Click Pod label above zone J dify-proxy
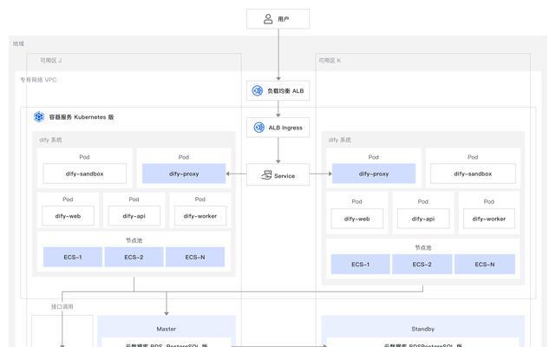 tap(184, 157)
